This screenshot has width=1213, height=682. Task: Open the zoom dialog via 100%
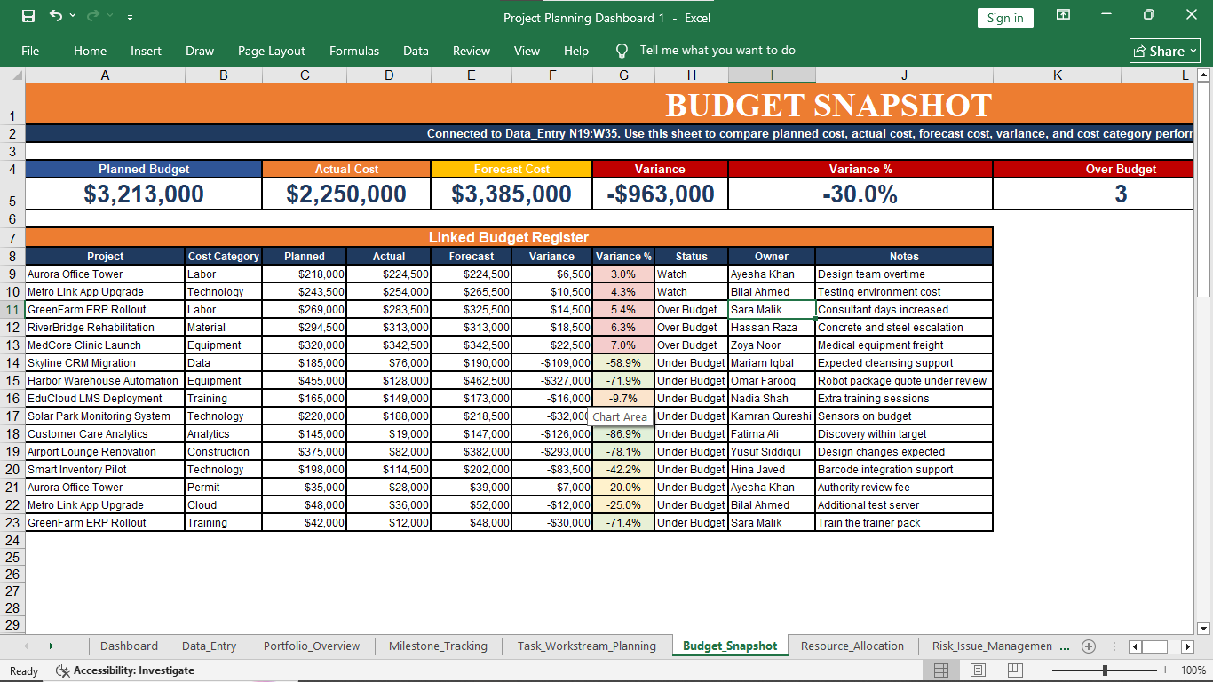[1193, 670]
